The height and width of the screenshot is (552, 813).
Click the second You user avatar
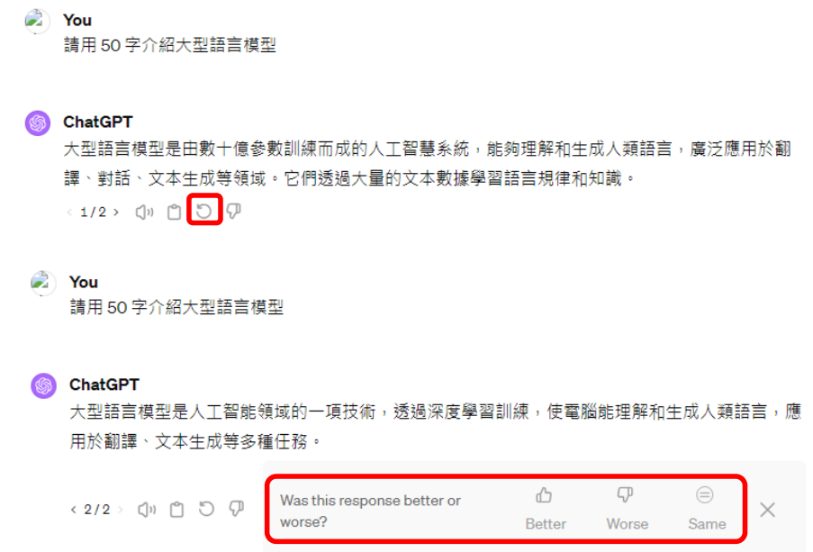[43, 284]
